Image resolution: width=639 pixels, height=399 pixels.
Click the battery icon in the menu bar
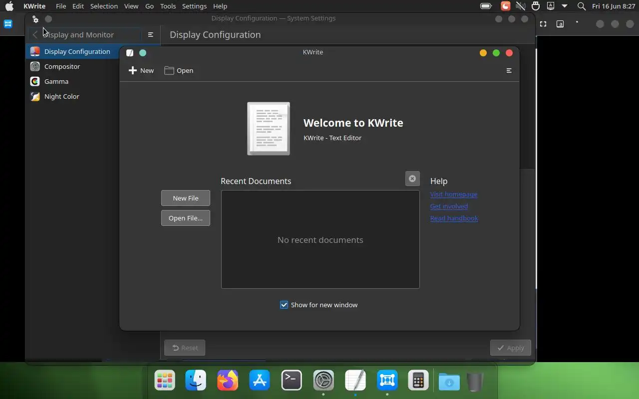tap(486, 6)
